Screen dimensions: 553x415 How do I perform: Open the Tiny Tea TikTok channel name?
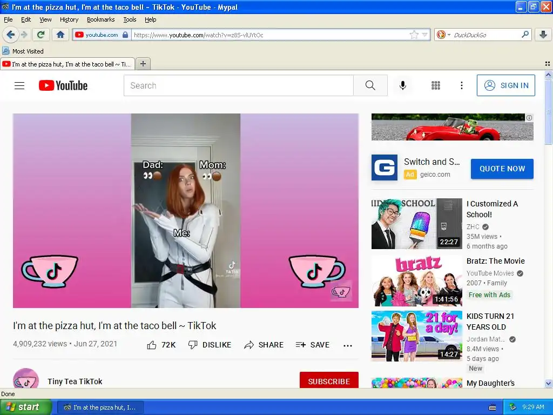click(x=75, y=381)
